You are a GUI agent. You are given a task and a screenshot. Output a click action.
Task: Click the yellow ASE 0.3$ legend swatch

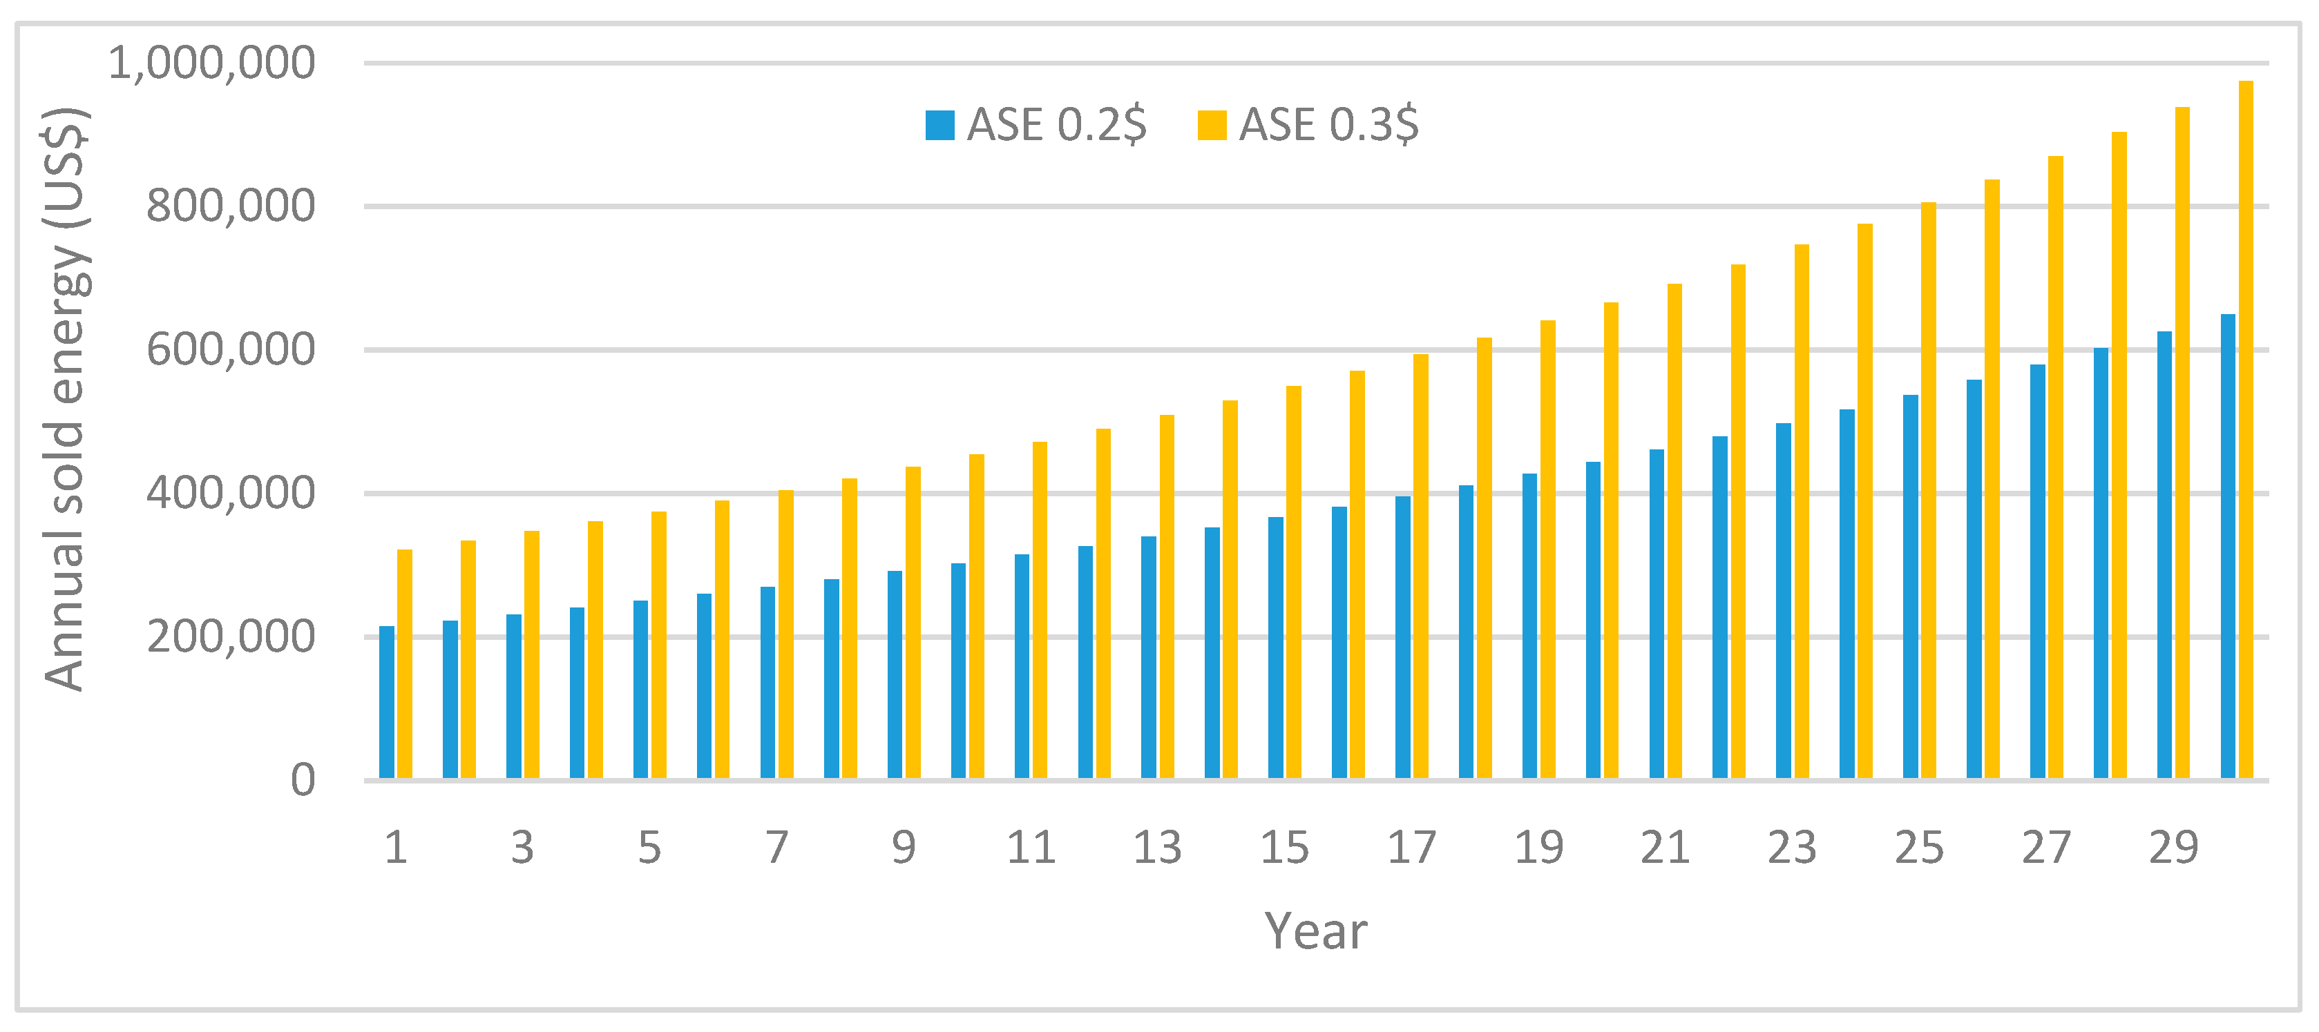[1212, 125]
